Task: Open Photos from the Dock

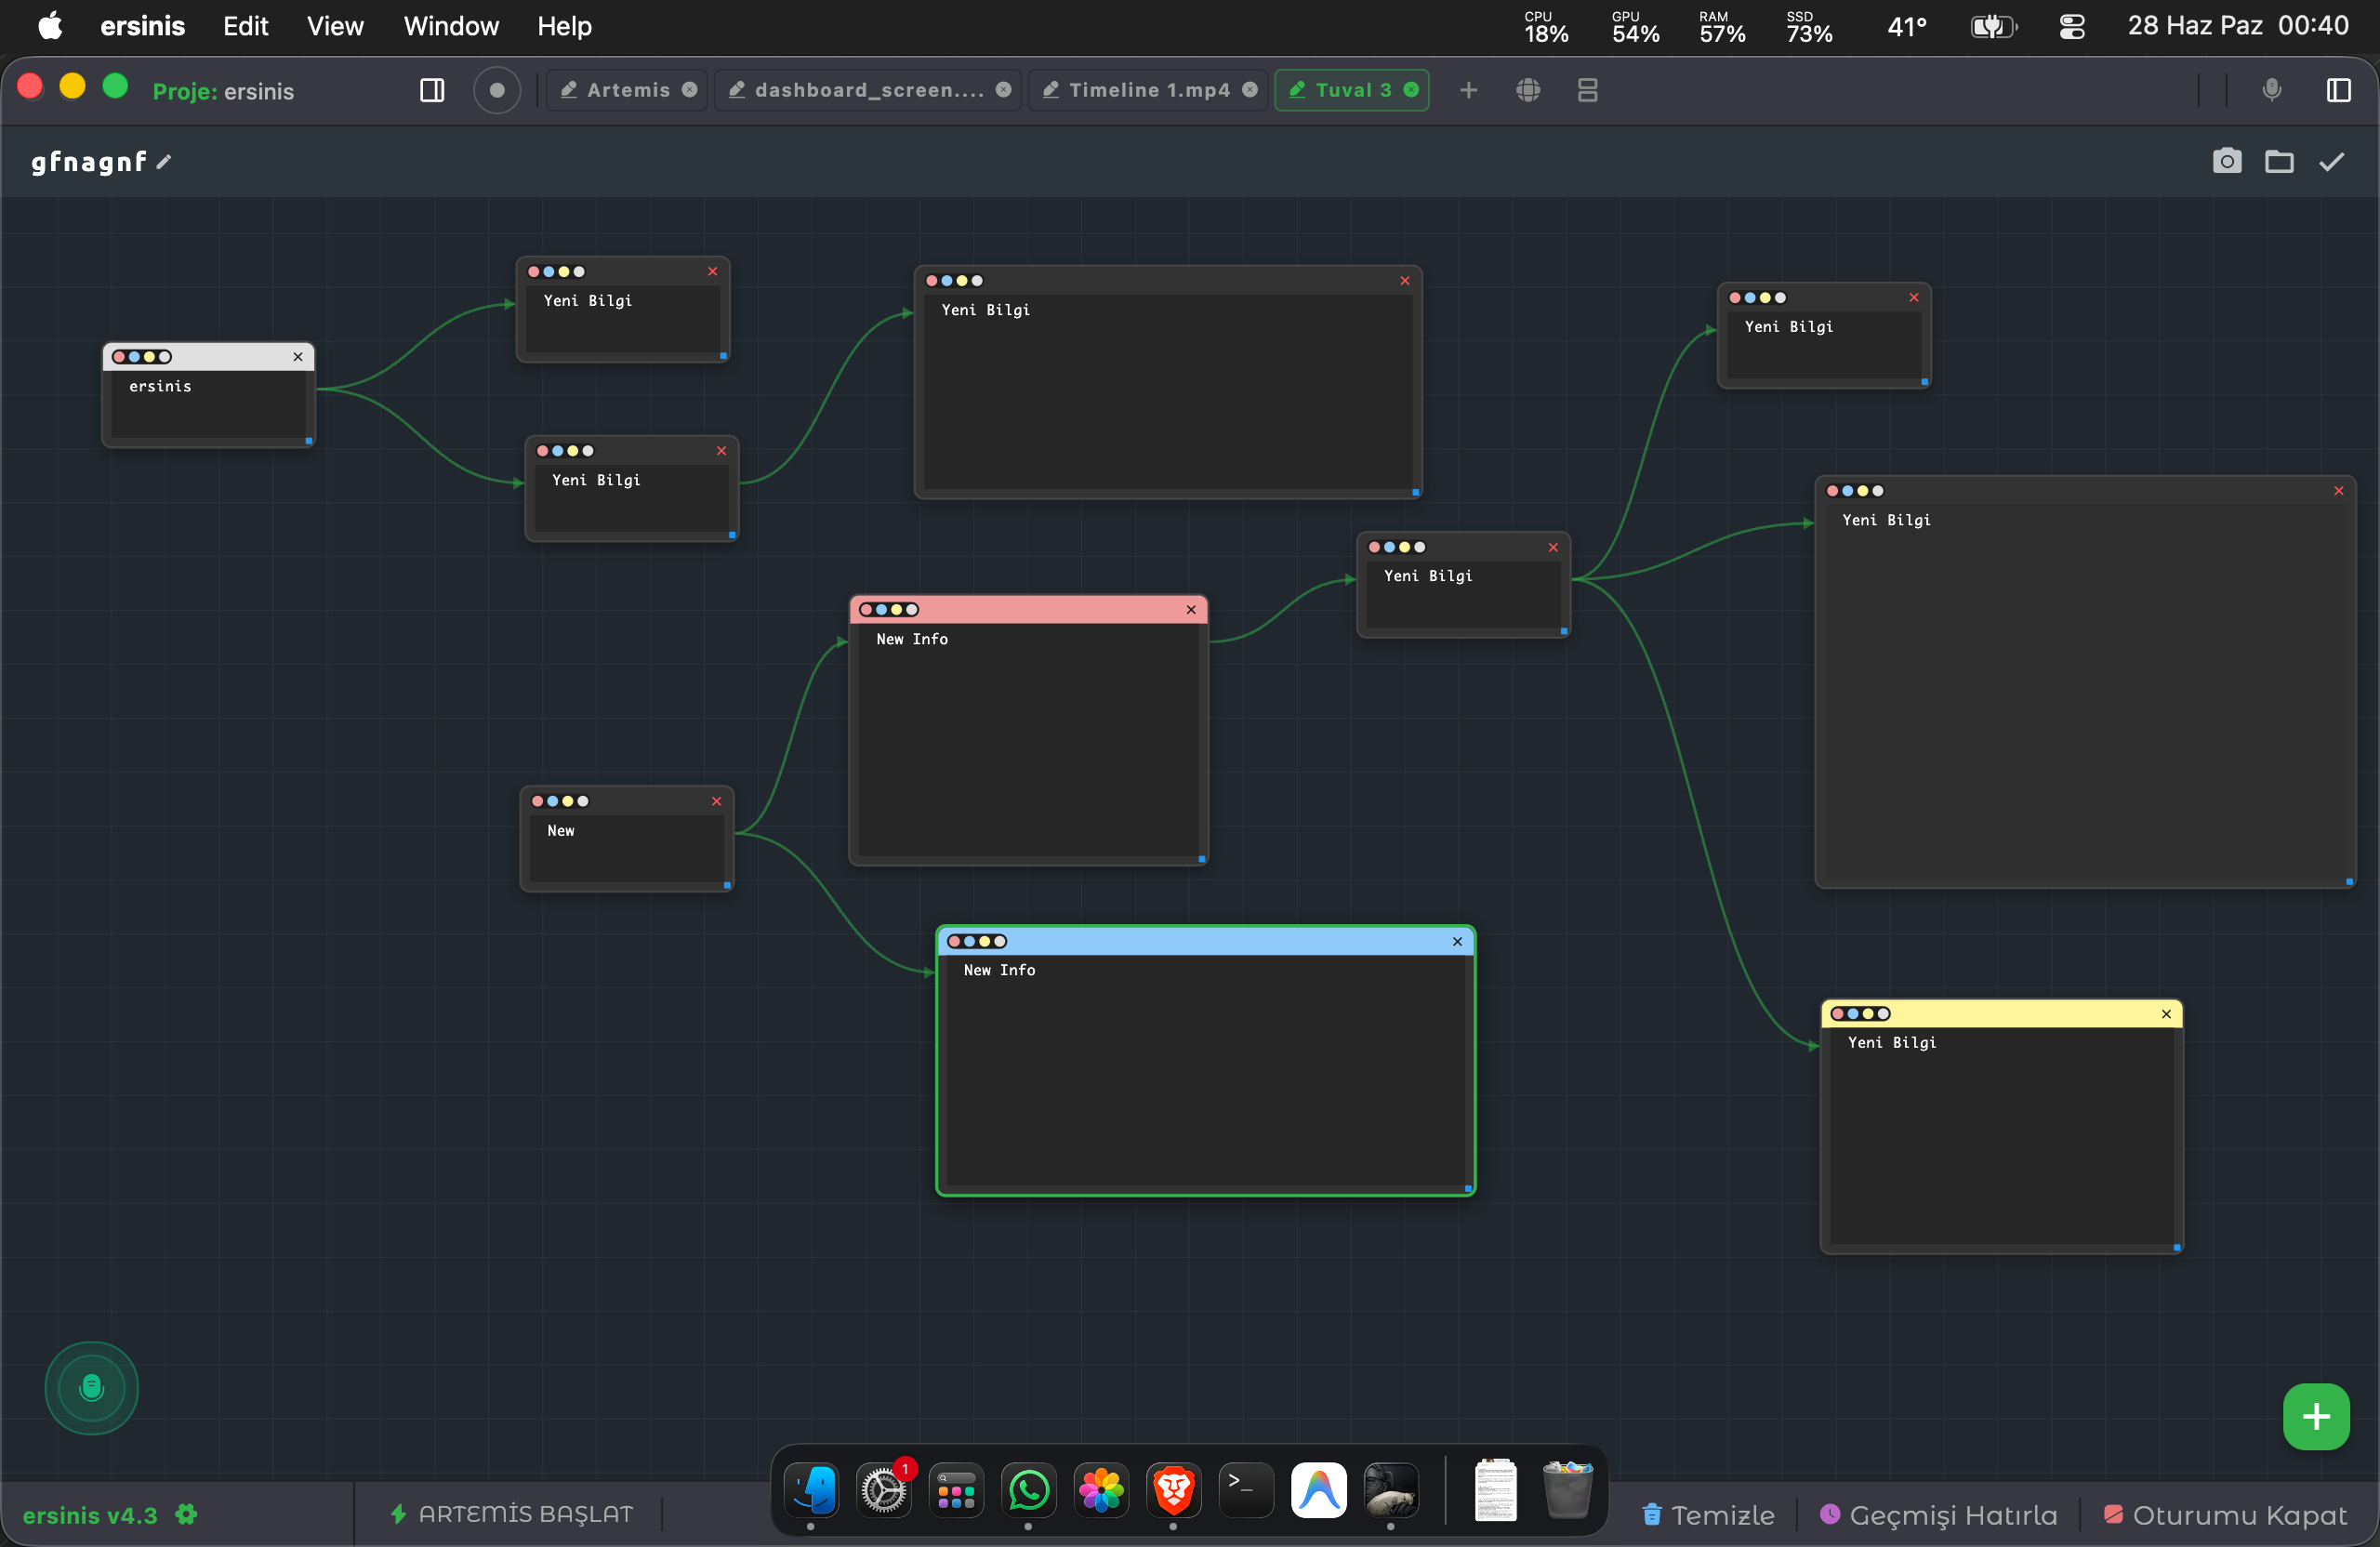Action: coord(1101,1490)
